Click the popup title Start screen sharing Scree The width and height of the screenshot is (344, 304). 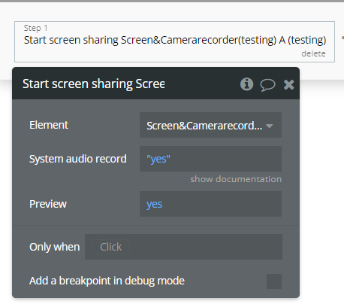[93, 84]
